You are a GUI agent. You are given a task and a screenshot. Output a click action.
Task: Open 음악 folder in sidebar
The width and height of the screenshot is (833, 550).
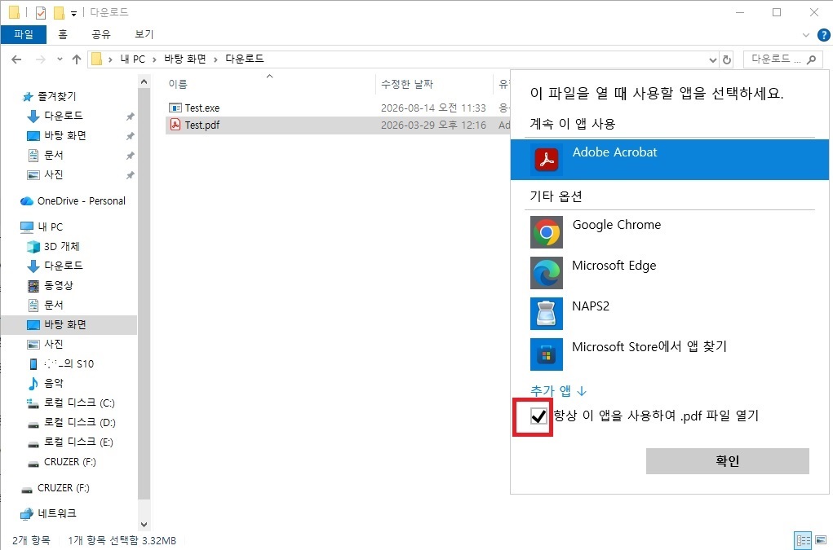(x=45, y=383)
